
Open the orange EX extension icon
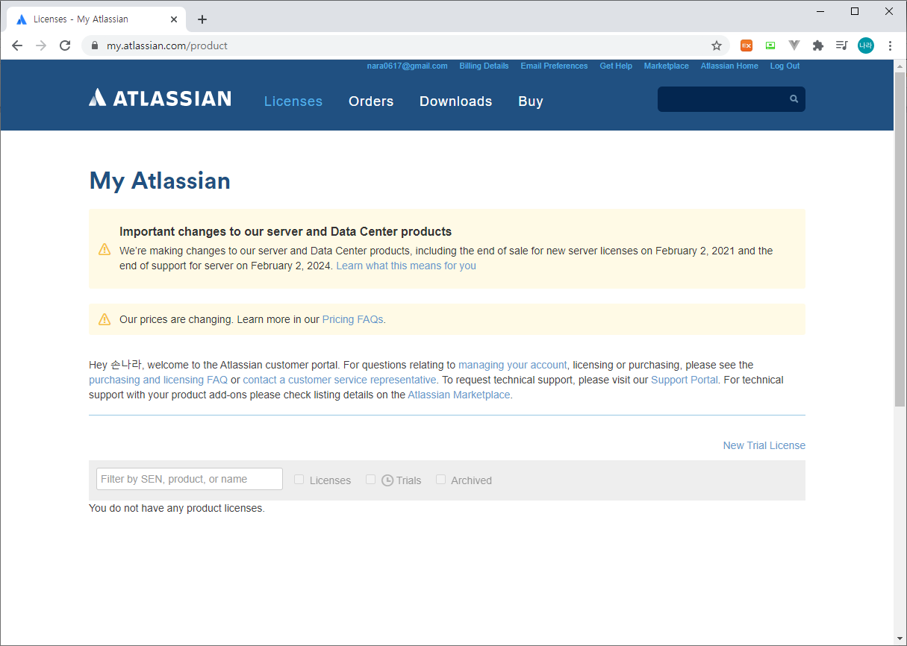[x=747, y=46]
